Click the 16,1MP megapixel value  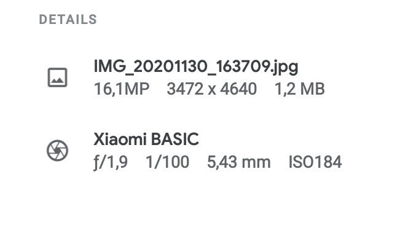coord(122,89)
